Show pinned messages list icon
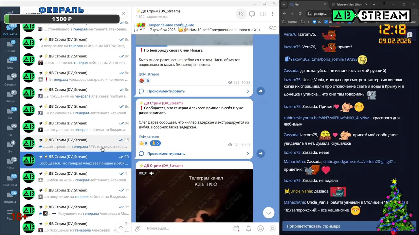 (x=272, y=27)
